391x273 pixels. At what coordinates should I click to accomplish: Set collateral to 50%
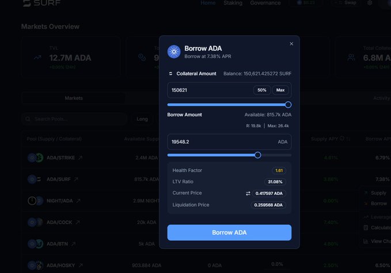[x=262, y=90]
